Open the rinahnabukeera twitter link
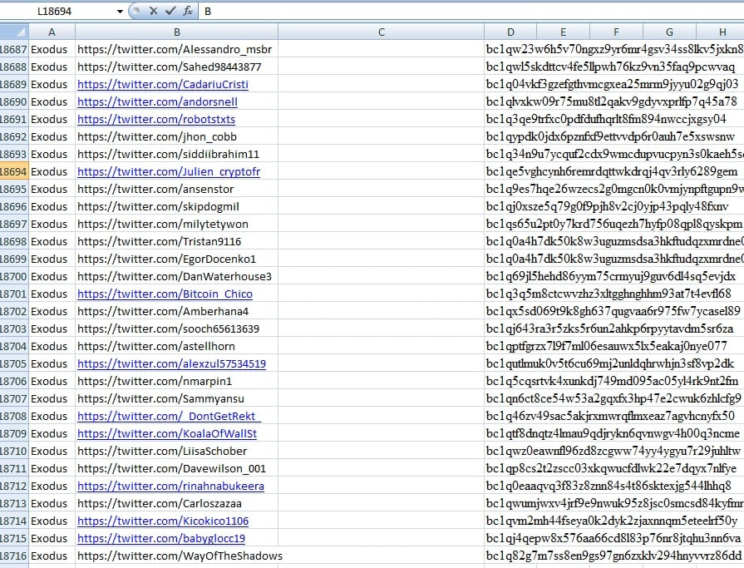The height and width of the screenshot is (568, 744). (170, 486)
